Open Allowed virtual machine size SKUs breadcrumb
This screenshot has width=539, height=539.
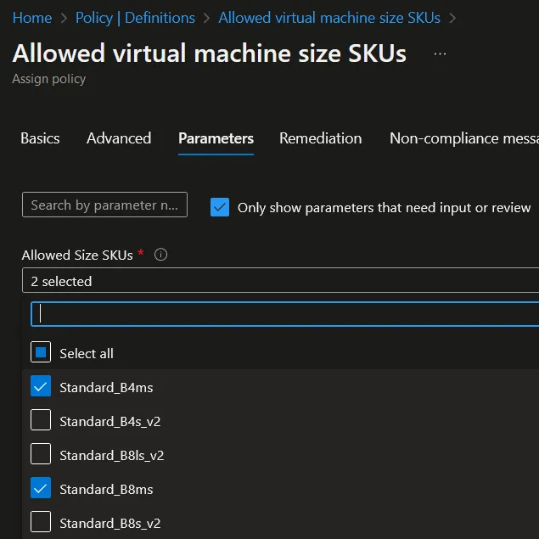[329, 18]
